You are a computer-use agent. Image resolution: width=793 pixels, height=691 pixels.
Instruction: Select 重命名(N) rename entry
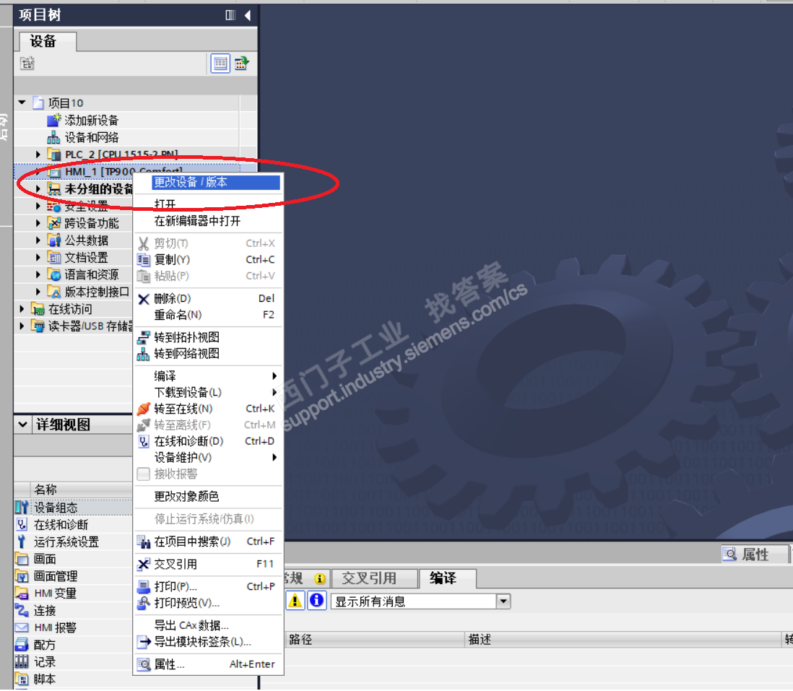click(178, 315)
